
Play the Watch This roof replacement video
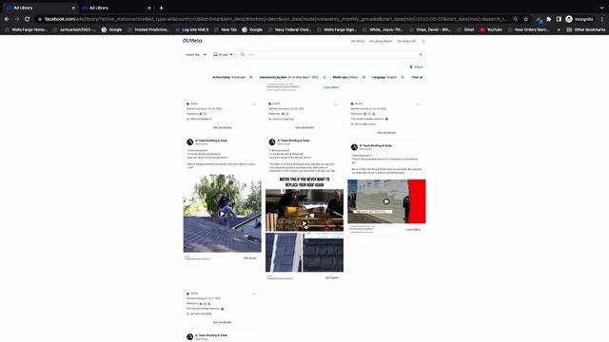304,223
